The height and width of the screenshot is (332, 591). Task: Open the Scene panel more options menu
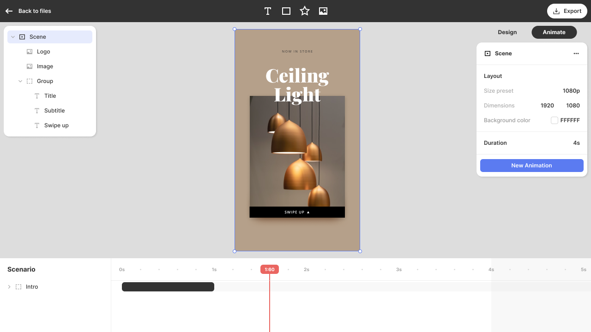pos(576,53)
